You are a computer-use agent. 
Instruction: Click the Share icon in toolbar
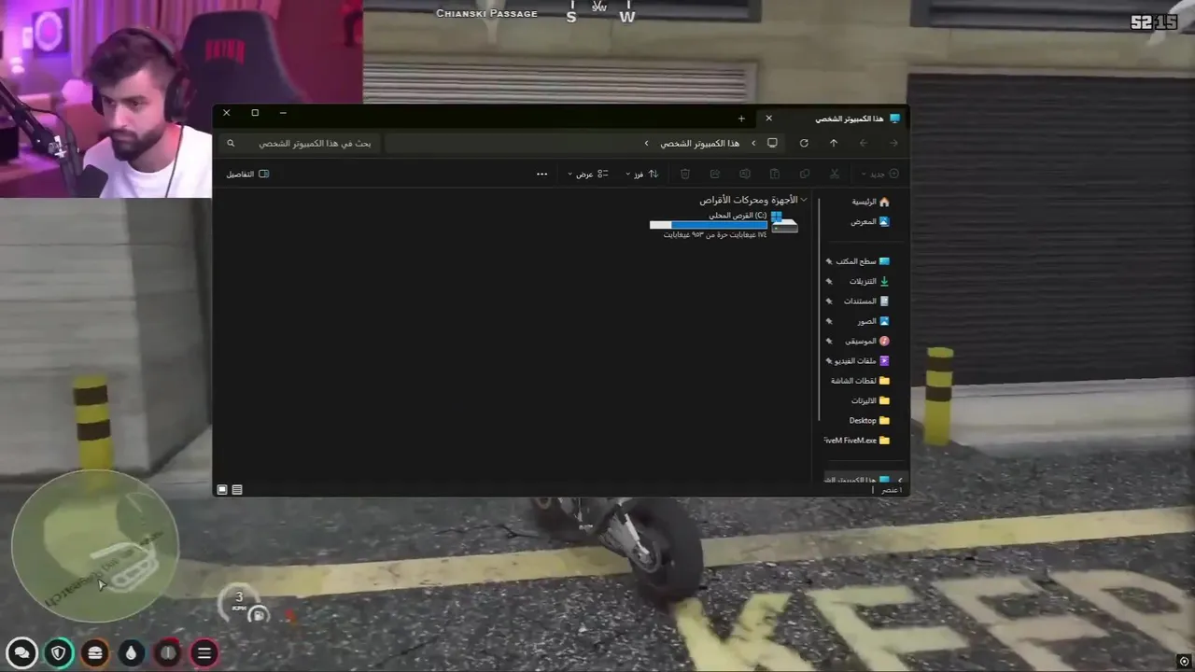(x=715, y=174)
